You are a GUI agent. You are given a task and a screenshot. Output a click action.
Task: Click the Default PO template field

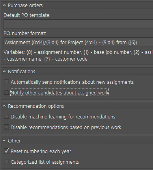tap(78, 24)
